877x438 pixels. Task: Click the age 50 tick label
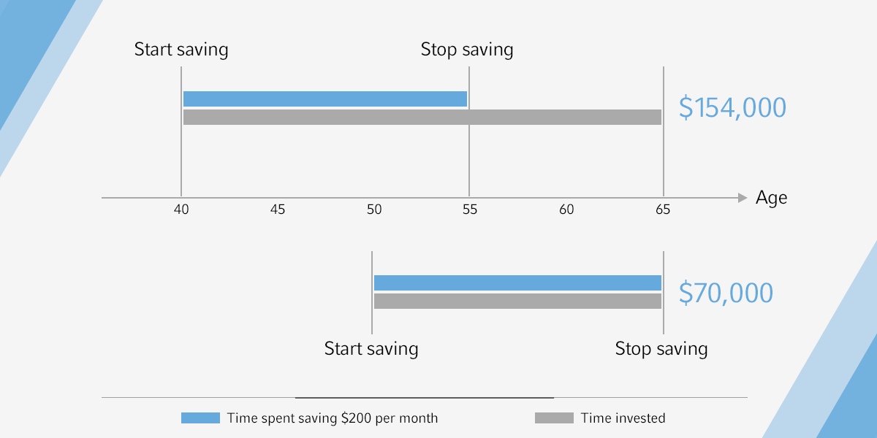point(374,210)
